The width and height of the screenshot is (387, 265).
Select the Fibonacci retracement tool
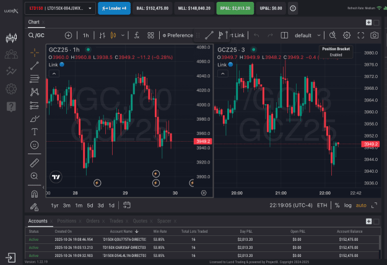click(x=35, y=79)
